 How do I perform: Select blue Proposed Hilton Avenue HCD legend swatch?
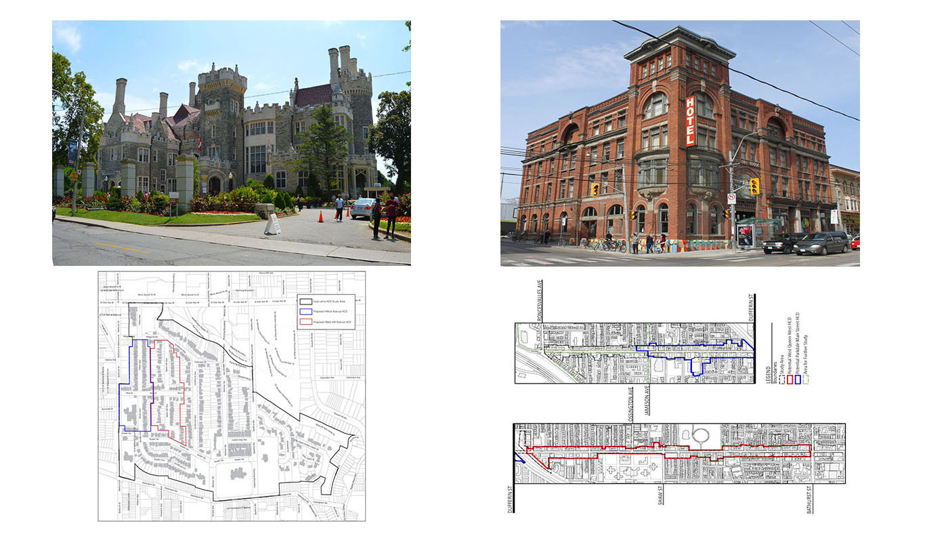tap(307, 311)
